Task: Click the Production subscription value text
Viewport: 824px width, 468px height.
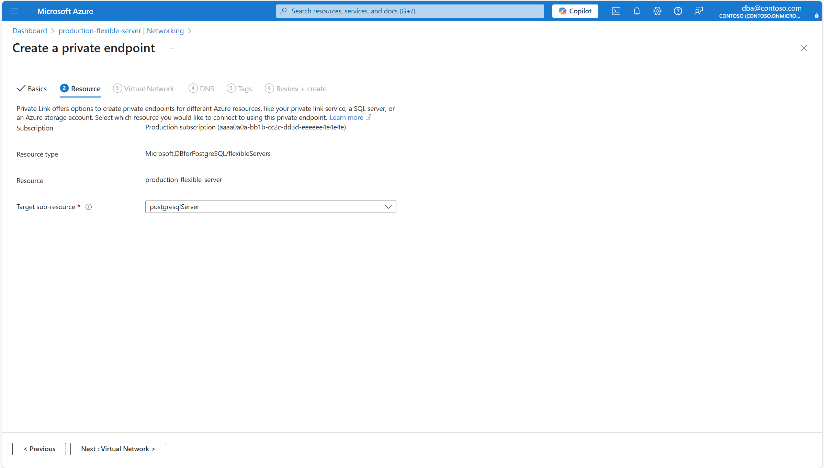Action: [246, 127]
